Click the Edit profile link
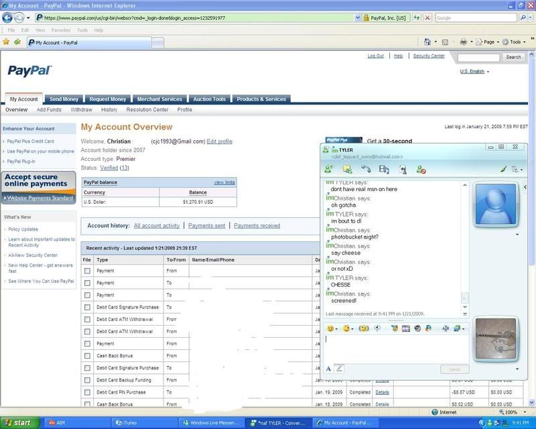Viewport: 536px width, 429px height. [220, 141]
